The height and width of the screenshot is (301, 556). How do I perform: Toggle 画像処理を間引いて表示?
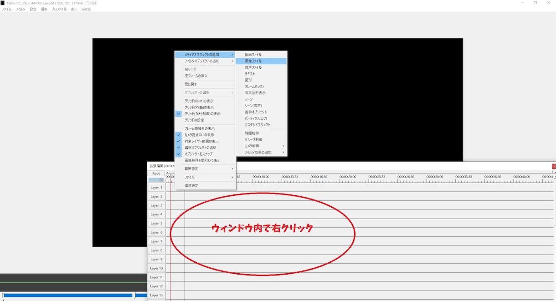(x=205, y=160)
